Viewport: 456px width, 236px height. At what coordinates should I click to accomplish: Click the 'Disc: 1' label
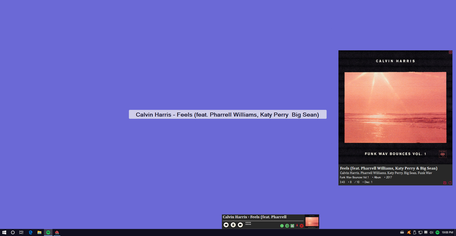(368, 182)
